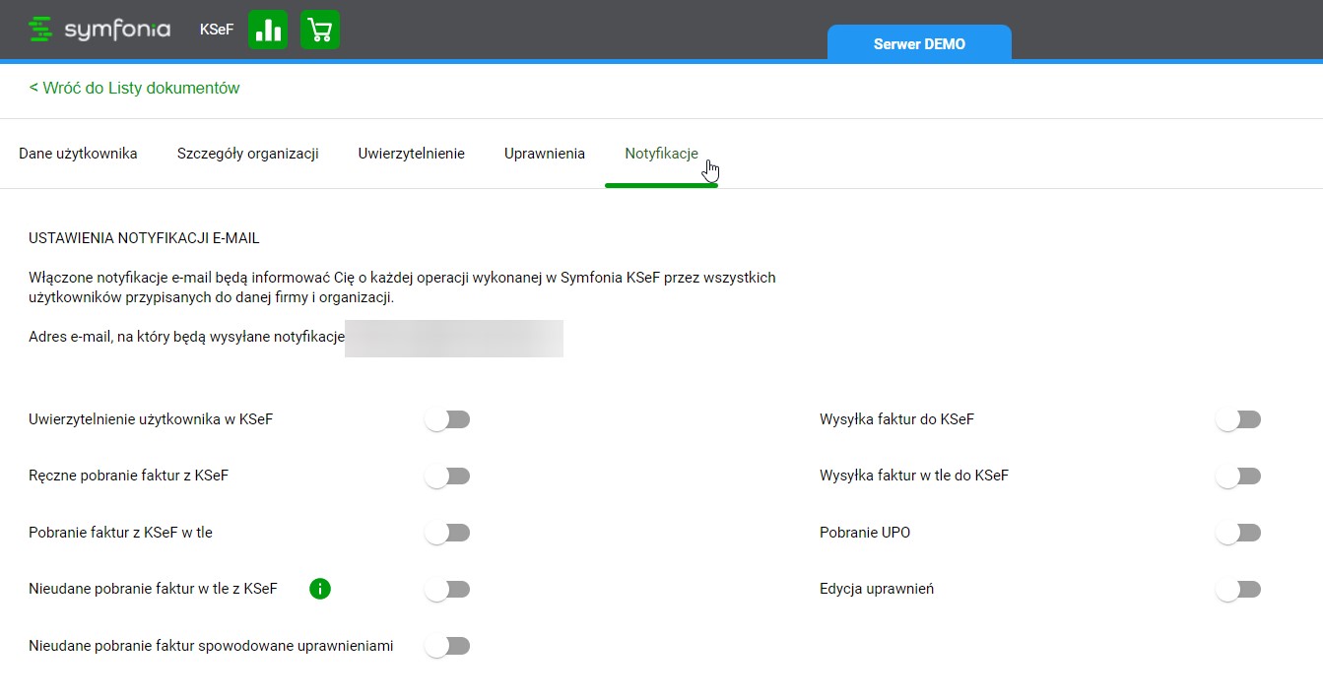1323x699 pixels.
Task: Click the green info icon beside Nieudane pobranie
Action: coord(320,589)
